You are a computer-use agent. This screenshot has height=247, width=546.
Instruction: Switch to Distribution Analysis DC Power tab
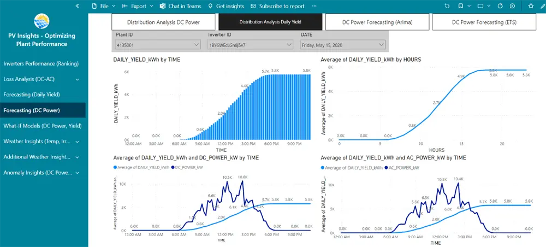(163, 22)
